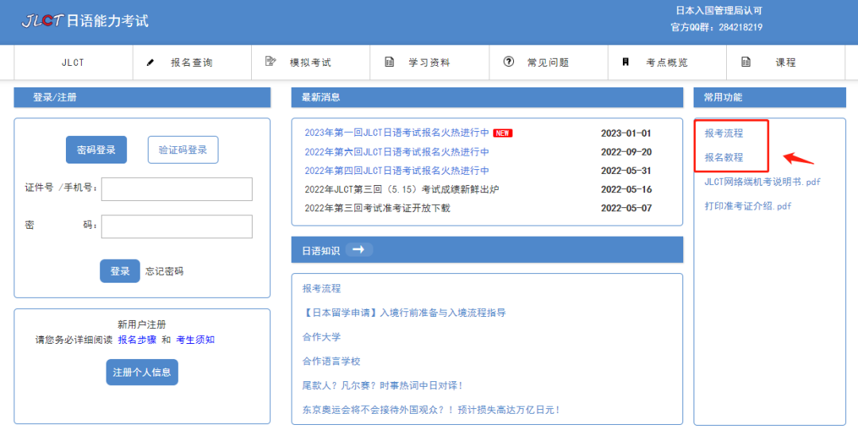Focus the 证件号/手机号 input field

176,189
